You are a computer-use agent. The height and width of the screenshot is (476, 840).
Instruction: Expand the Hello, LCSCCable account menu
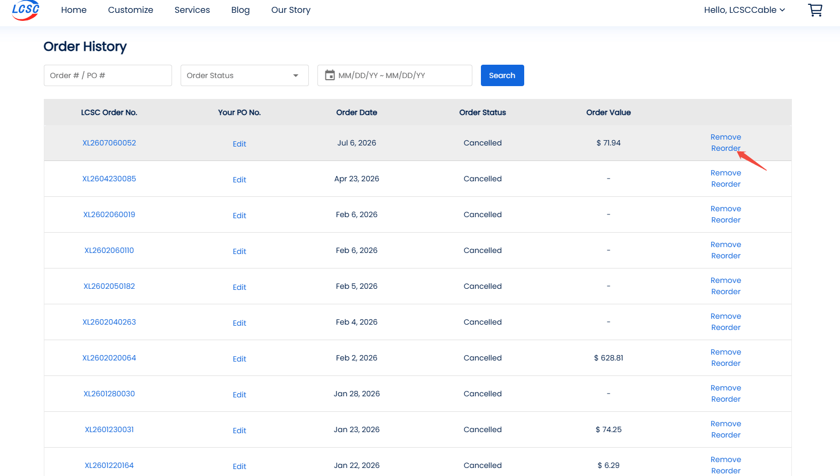point(744,10)
